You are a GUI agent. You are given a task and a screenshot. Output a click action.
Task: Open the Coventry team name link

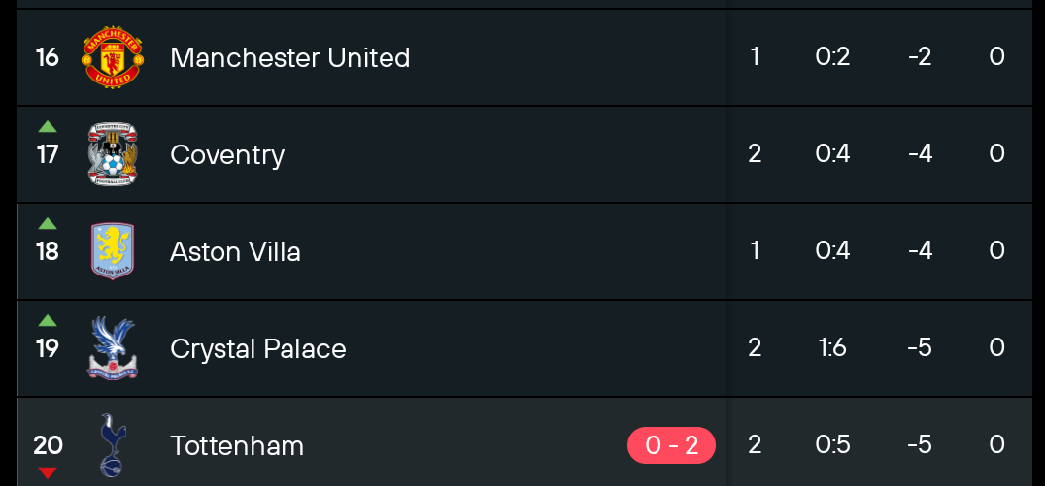pyautogui.click(x=227, y=154)
